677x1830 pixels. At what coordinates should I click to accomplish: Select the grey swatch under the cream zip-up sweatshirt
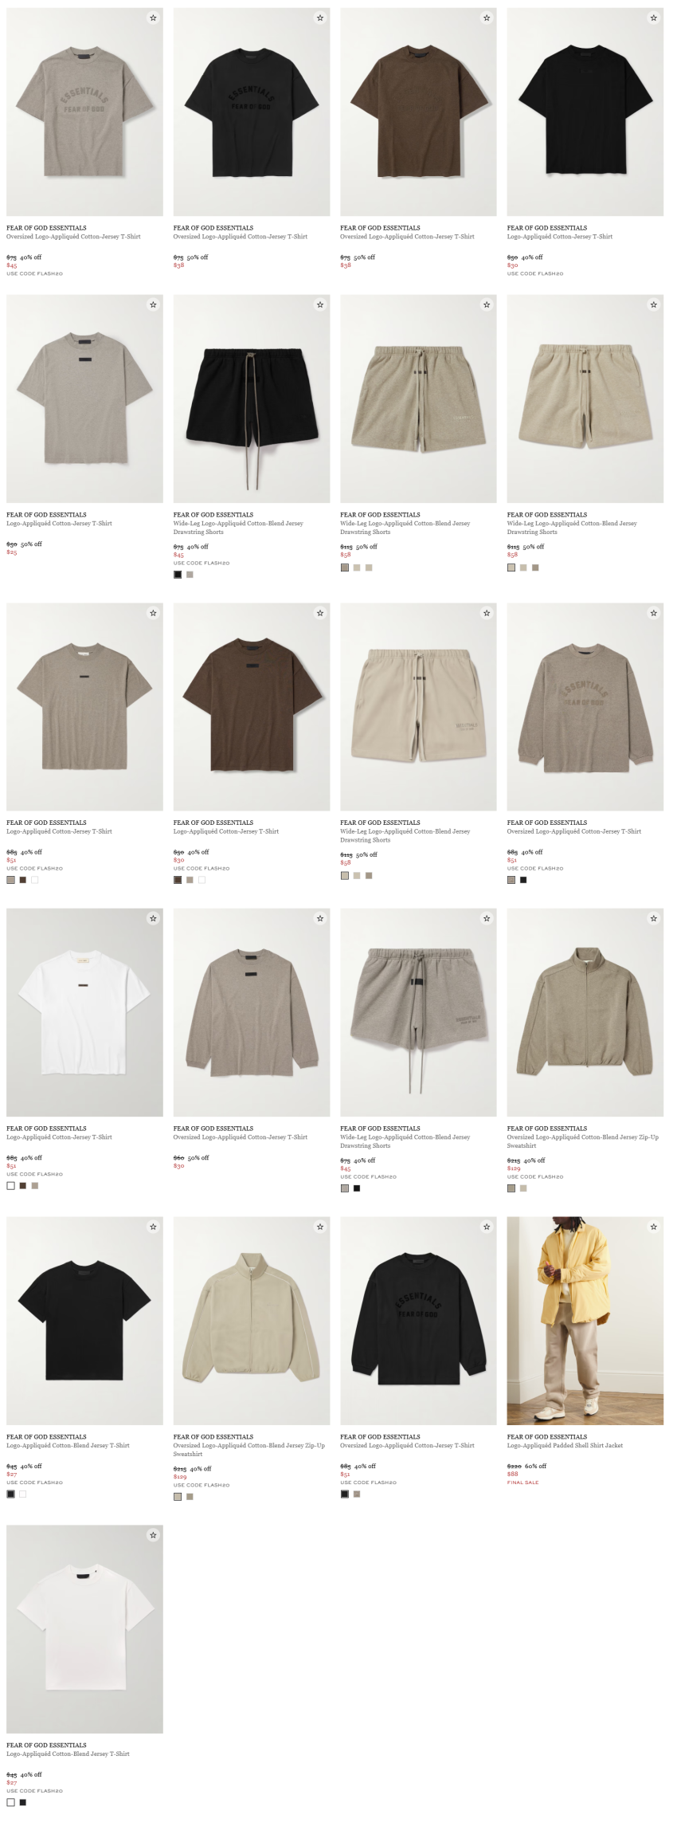pyautogui.click(x=190, y=1497)
